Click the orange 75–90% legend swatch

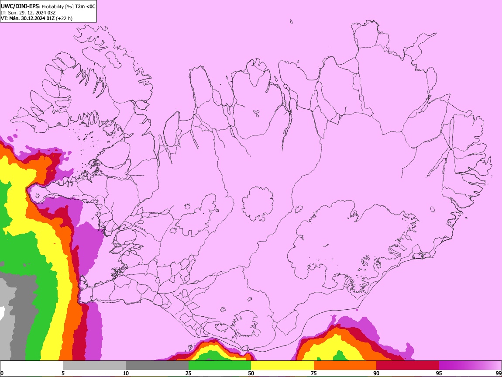click(345, 366)
